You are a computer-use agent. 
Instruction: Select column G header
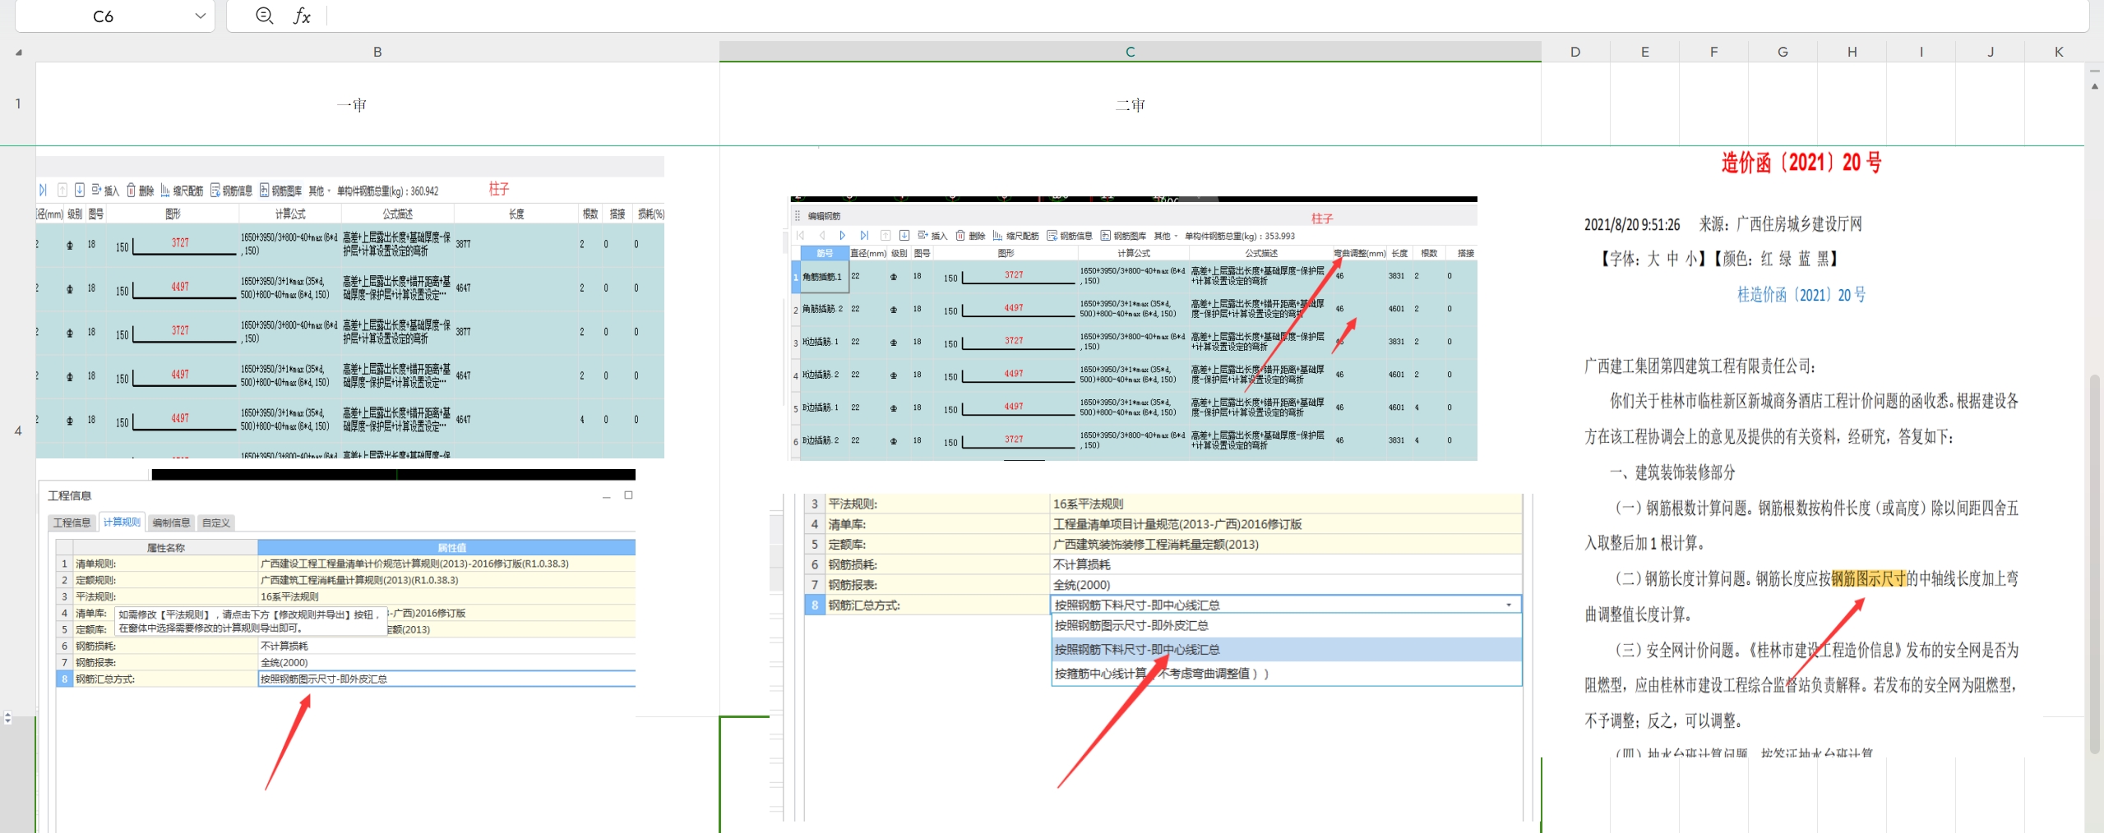tap(1783, 52)
